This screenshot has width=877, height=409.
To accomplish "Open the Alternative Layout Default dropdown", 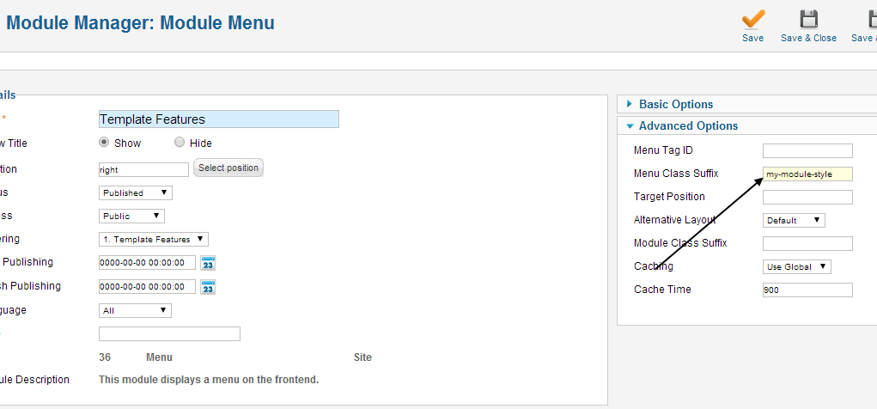I will tap(794, 221).
